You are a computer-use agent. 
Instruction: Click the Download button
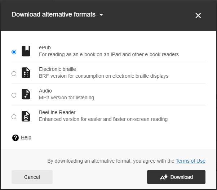pyautogui.click(x=176, y=177)
